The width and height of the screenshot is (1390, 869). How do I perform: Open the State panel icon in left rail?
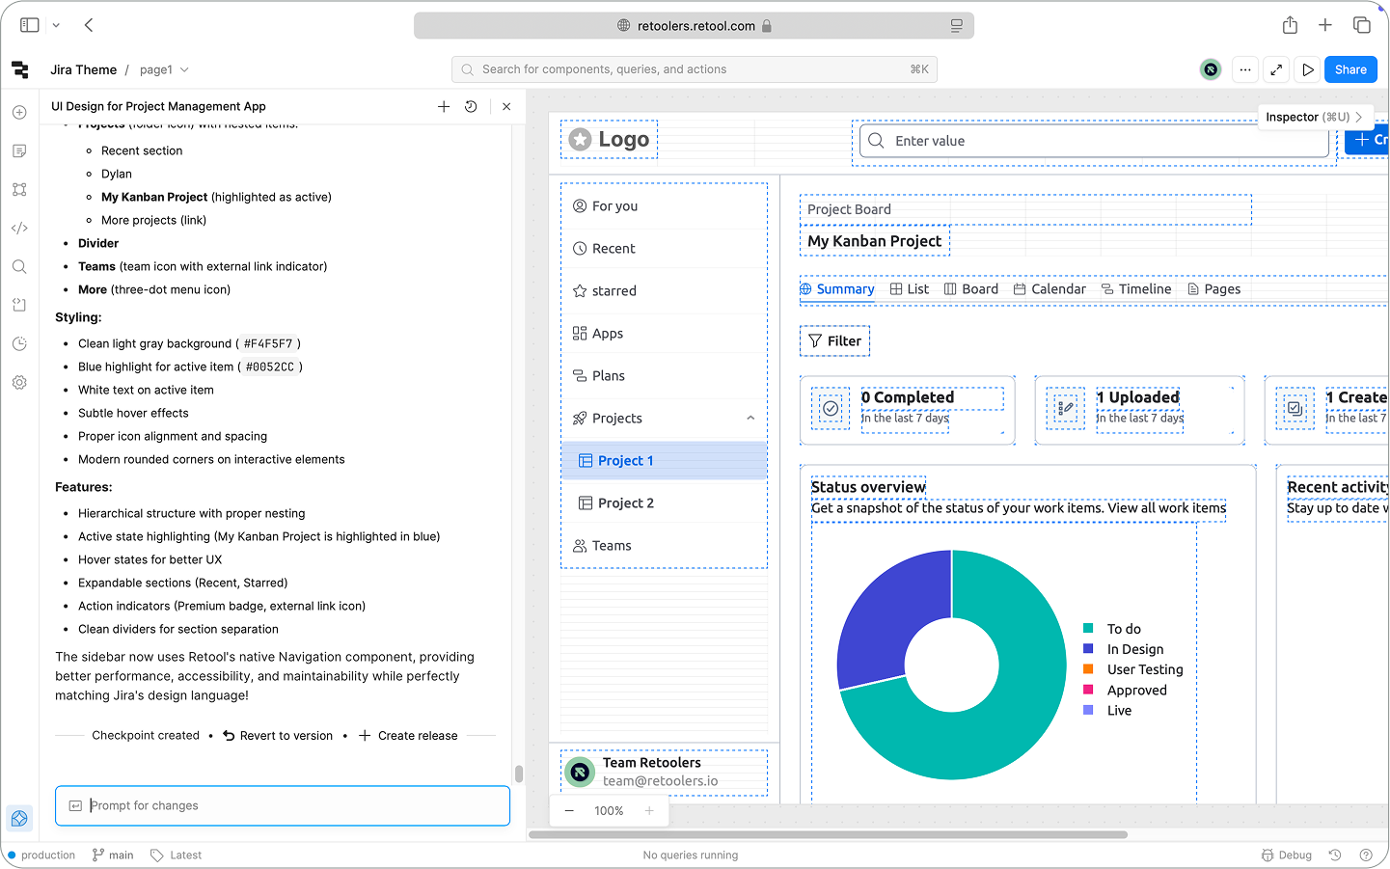pyautogui.click(x=19, y=305)
